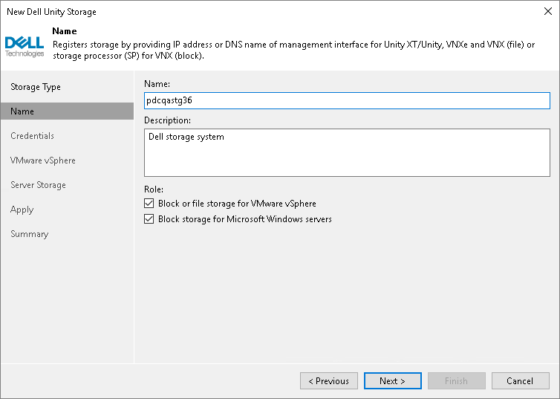Click the New Dell Unity Storage title text
Image resolution: width=560 pixels, height=399 pixels.
coord(51,12)
